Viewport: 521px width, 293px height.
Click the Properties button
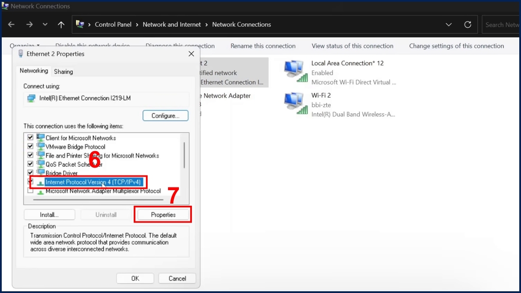pos(163,215)
